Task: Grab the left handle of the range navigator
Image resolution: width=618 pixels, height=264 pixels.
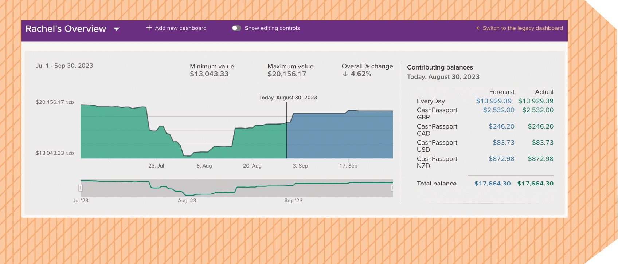Action: [81, 188]
